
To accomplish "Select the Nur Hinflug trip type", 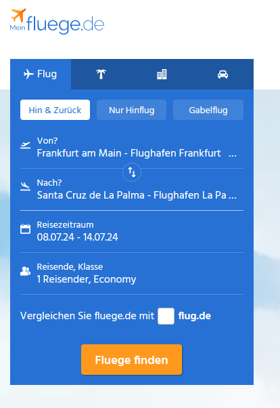I will click(132, 110).
